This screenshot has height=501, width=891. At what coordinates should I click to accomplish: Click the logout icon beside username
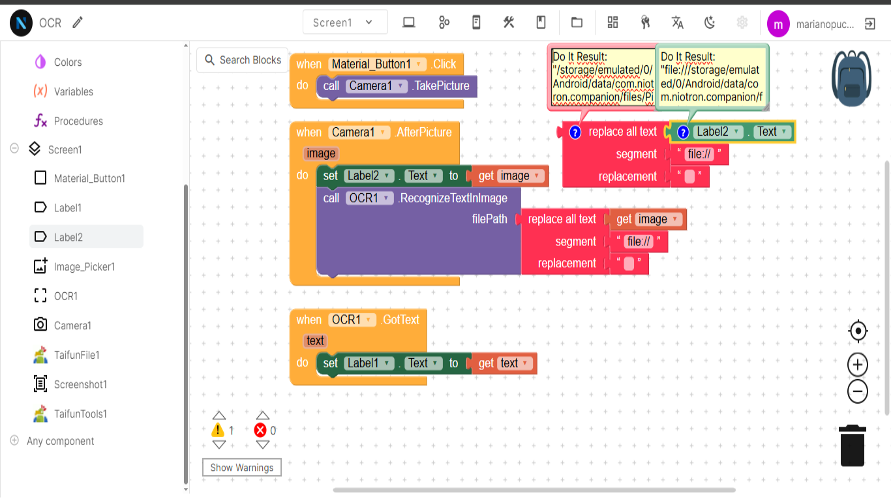point(869,24)
